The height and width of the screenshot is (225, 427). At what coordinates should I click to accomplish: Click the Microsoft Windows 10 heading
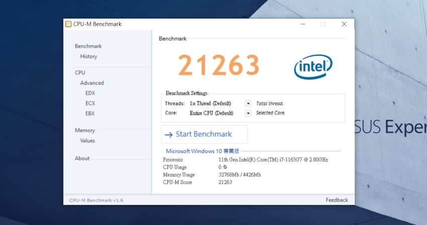pos(202,151)
